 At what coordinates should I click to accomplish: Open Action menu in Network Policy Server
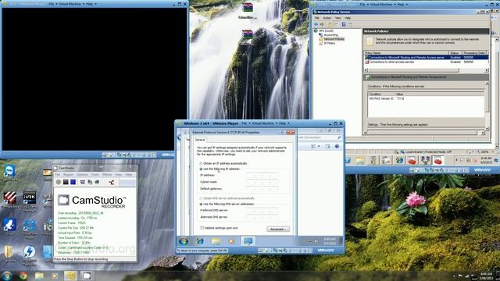pyautogui.click(x=327, y=18)
